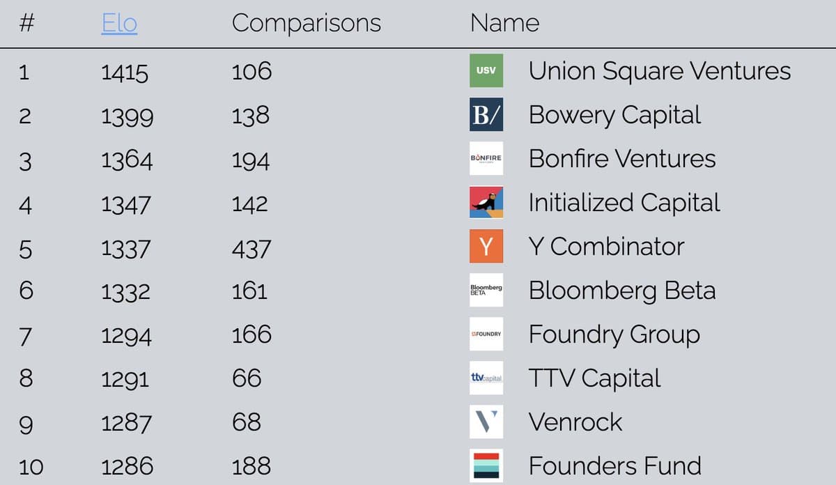This screenshot has width=836, height=485.
Task: Click the Foundry Group logo
Action: (486, 334)
